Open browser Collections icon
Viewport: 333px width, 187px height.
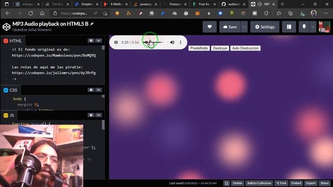[x=290, y=14]
